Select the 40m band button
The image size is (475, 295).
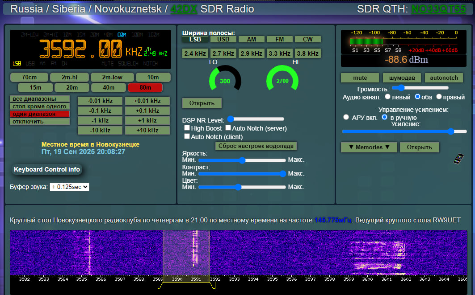[x=109, y=87]
